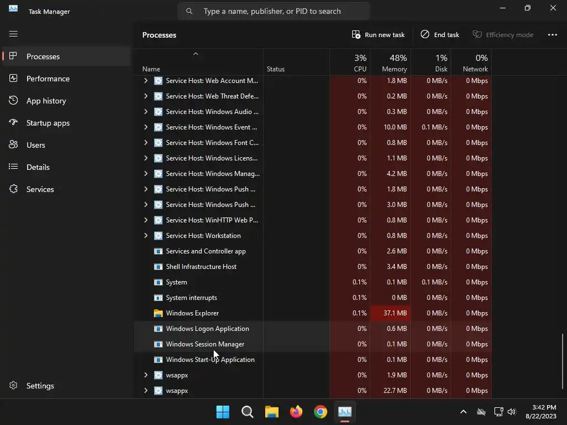Click the Details list icon

[13, 167]
